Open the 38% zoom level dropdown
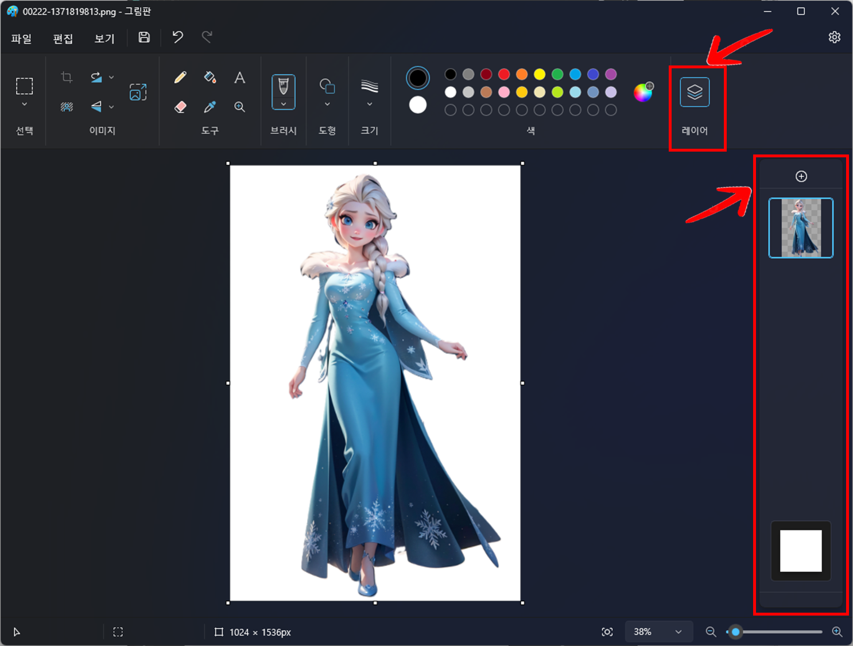The width and height of the screenshot is (853, 646). pyautogui.click(x=658, y=632)
